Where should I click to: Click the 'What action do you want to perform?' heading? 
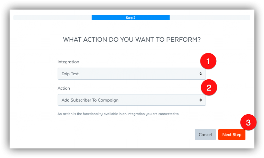(132, 40)
